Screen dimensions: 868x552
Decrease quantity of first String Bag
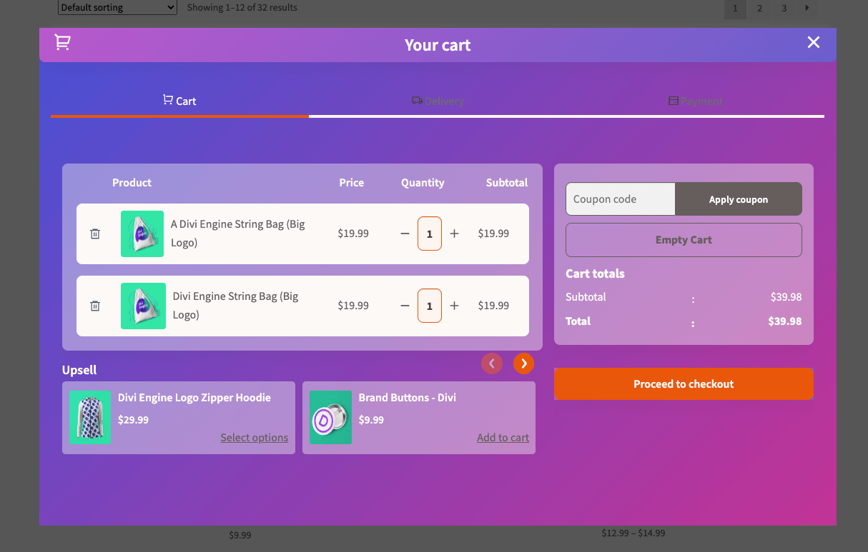pos(405,234)
